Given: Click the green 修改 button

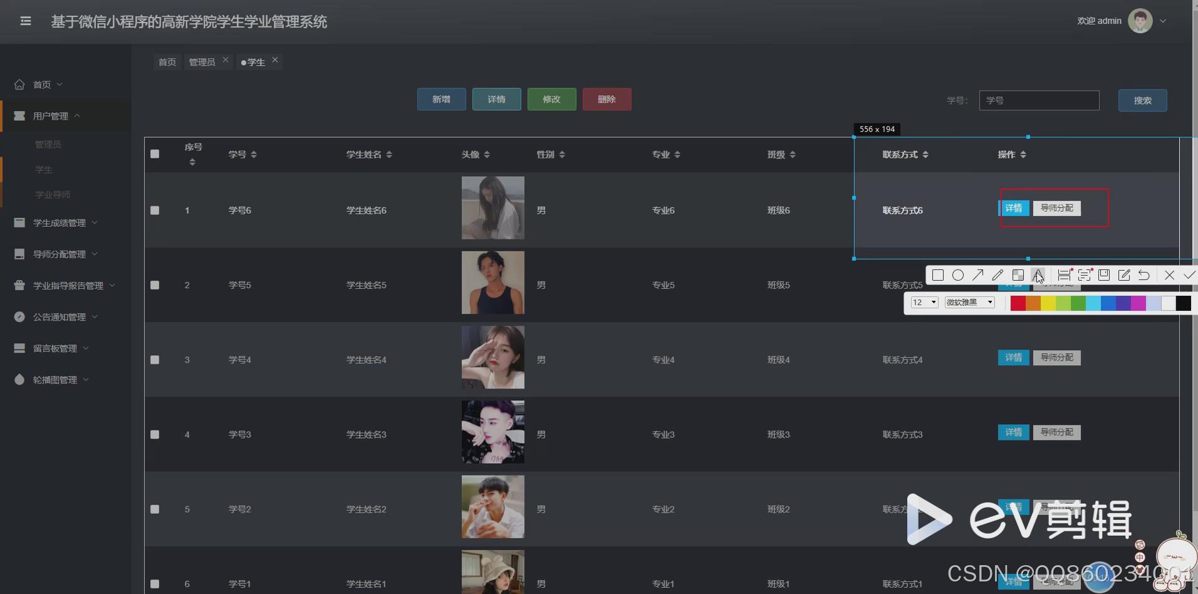Looking at the screenshot, I should [552, 99].
